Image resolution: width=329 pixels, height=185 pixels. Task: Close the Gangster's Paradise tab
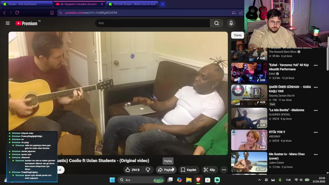pos(102,4)
